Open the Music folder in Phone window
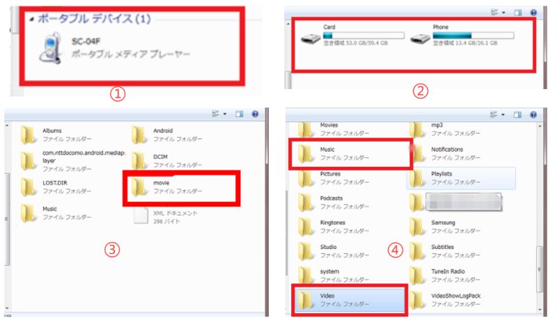The height and width of the screenshot is (320, 557). pos(334,154)
